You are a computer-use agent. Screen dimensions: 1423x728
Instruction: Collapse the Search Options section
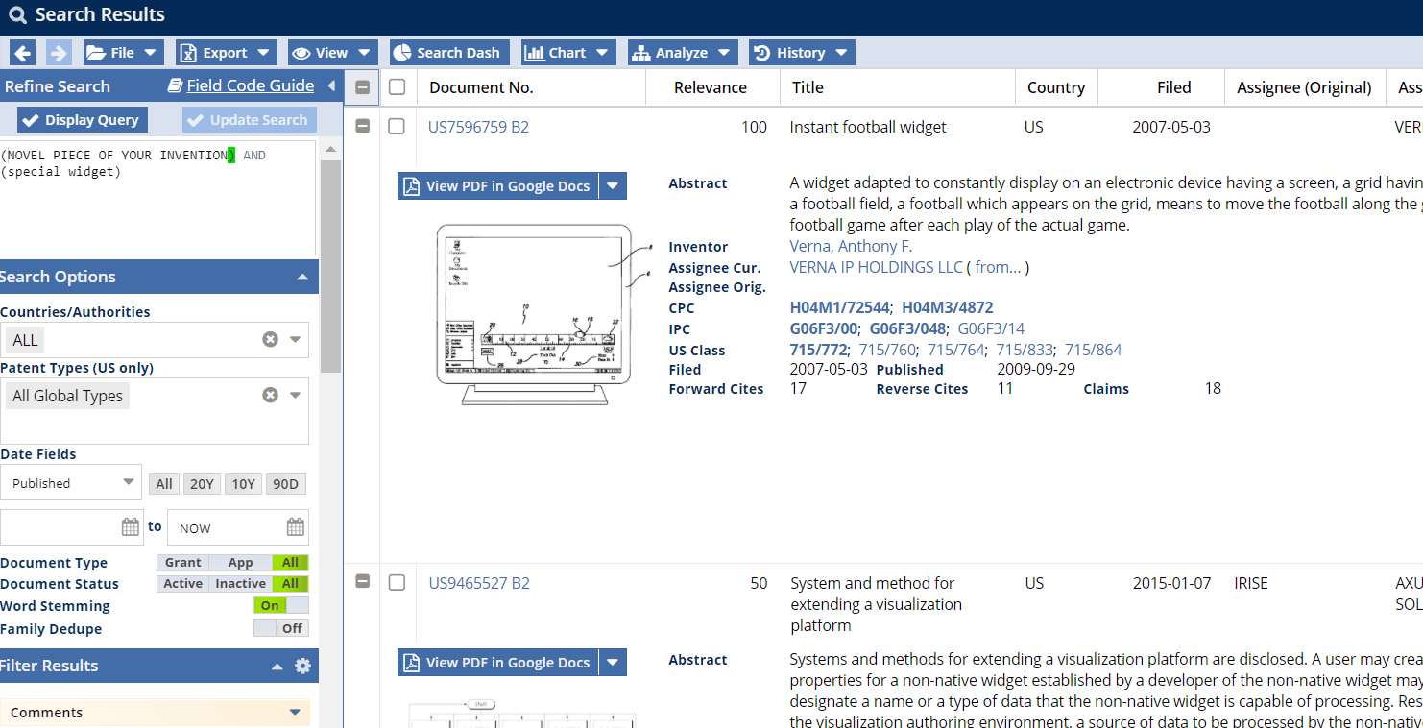302,277
